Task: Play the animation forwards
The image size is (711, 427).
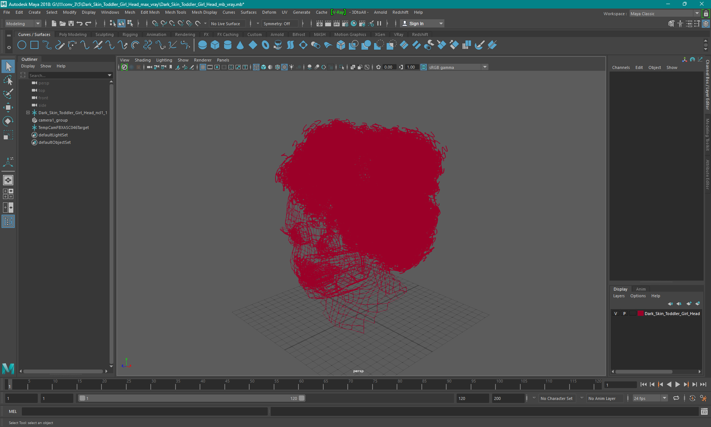Action: 678,384
